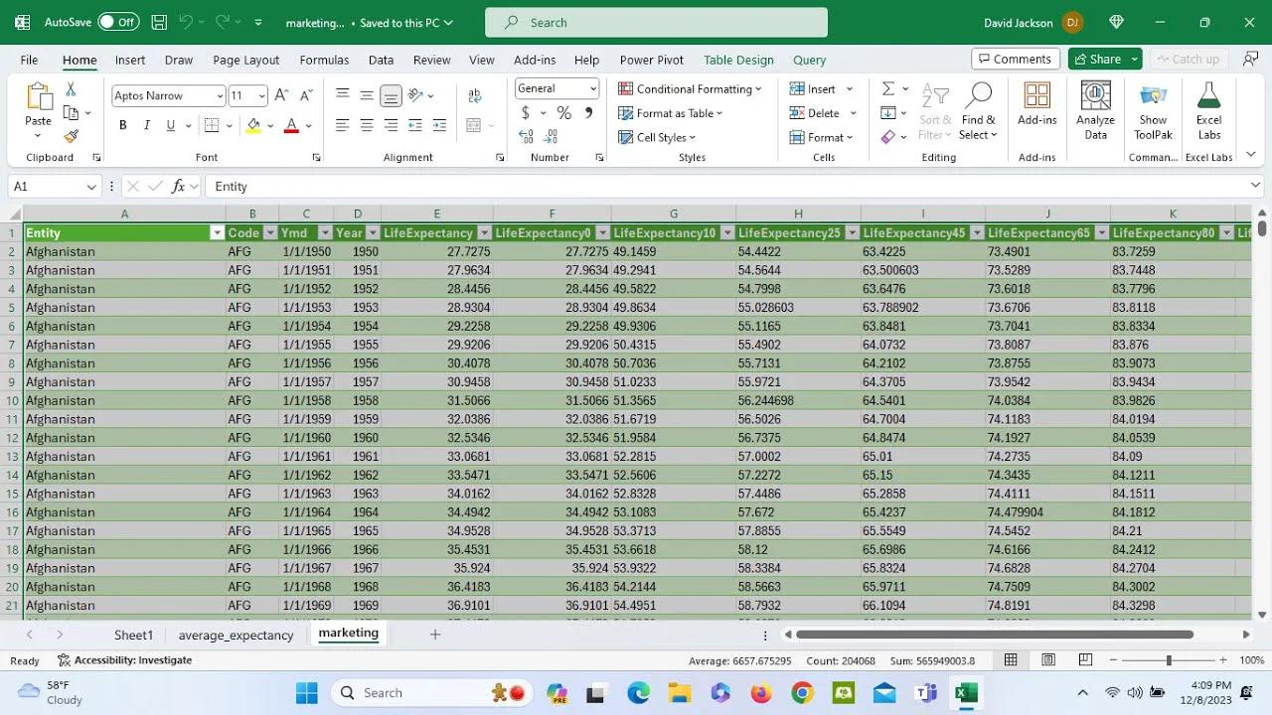Toggle bold formatting
Image resolution: width=1272 pixels, height=715 pixels.
coord(122,125)
